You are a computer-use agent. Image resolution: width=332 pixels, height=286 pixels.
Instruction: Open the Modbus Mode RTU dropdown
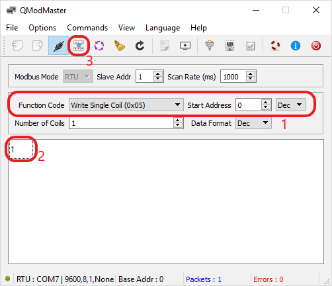(x=78, y=76)
